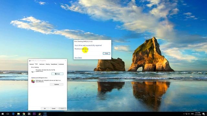Show hidden system tray icons
The height and width of the screenshot is (116, 207).
pos(184,114)
